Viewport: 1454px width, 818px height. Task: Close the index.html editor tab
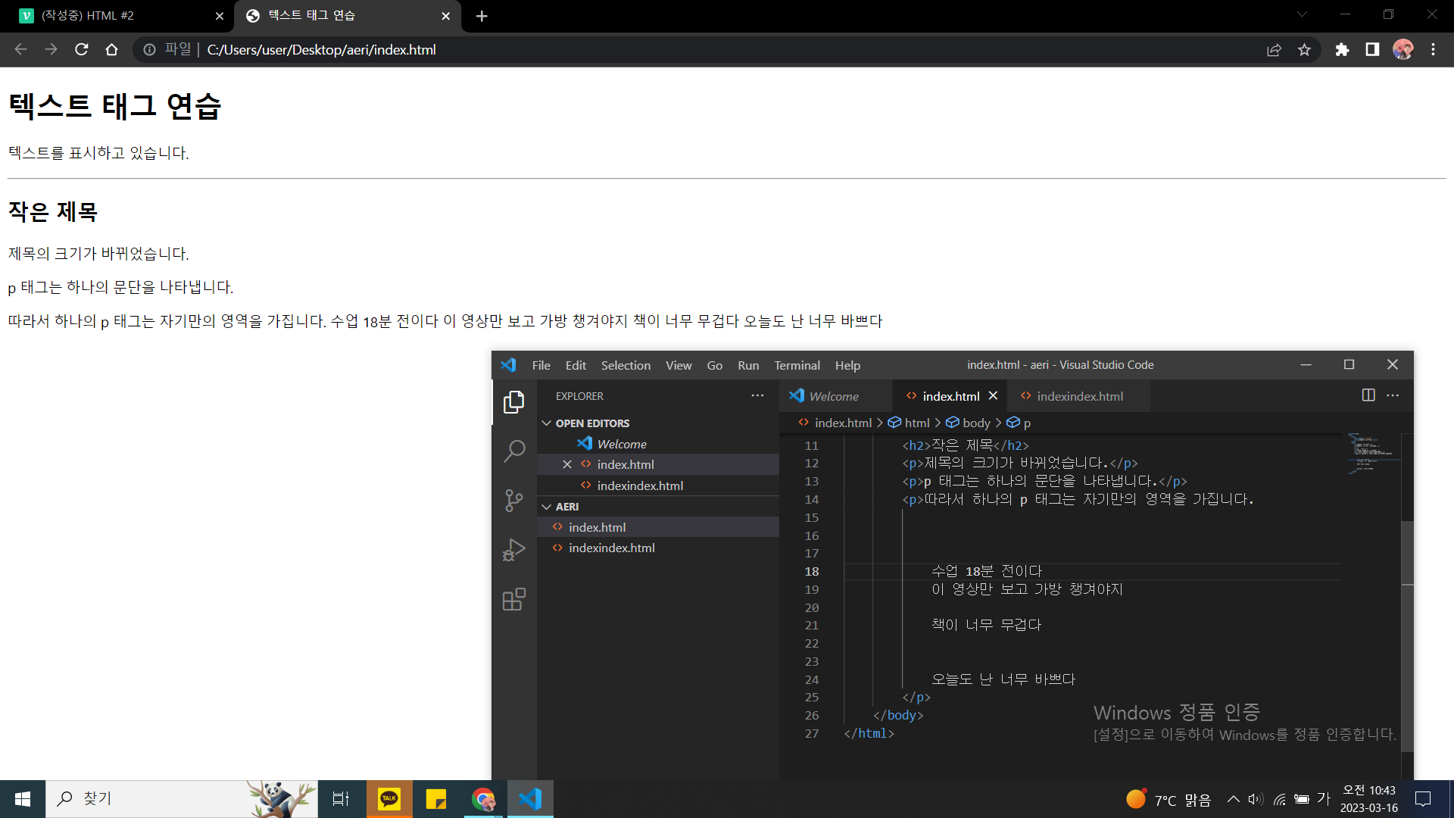pyautogui.click(x=994, y=396)
